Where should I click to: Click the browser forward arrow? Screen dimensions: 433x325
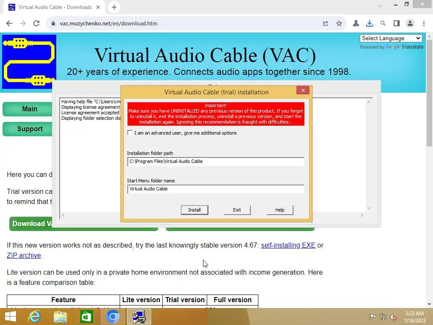[x=23, y=24]
